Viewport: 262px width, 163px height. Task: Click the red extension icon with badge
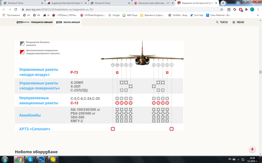241,10
